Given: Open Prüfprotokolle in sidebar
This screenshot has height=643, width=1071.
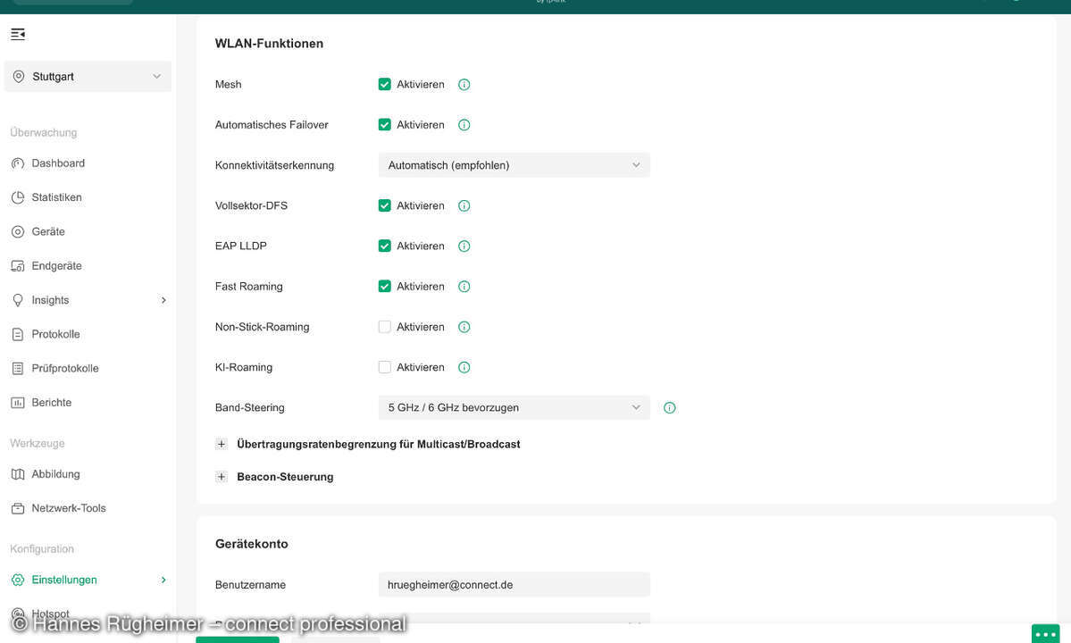Looking at the screenshot, I should pos(65,368).
